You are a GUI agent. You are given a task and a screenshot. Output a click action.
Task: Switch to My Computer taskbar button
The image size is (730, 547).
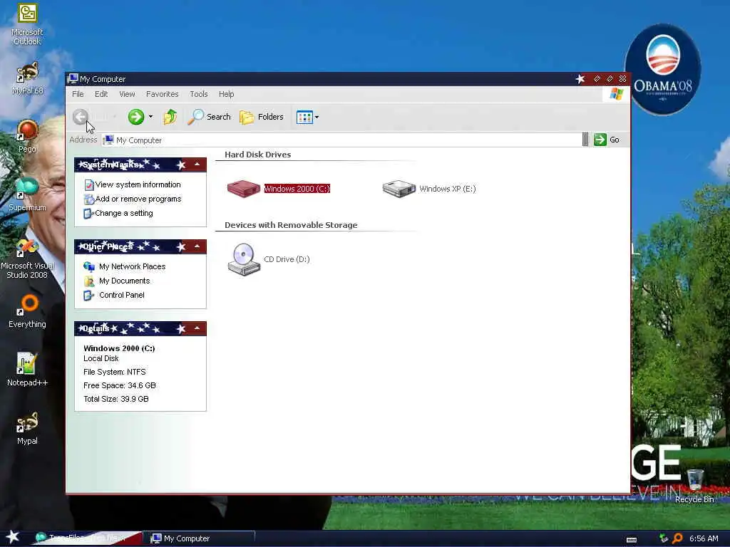click(200, 538)
